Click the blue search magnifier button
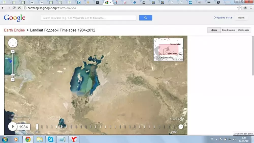The height and width of the screenshot is (143, 254). pos(146,18)
